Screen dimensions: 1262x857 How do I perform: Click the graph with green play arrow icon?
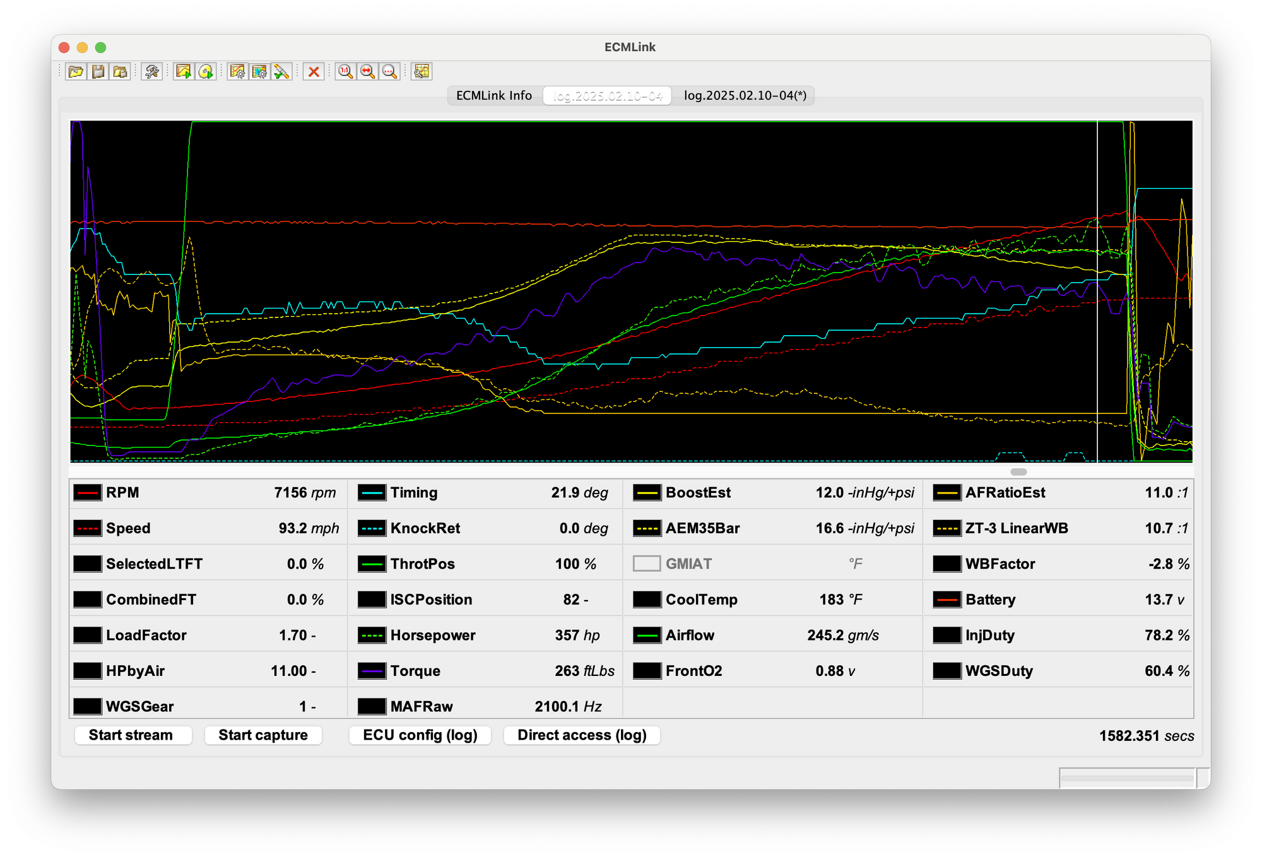tap(184, 71)
